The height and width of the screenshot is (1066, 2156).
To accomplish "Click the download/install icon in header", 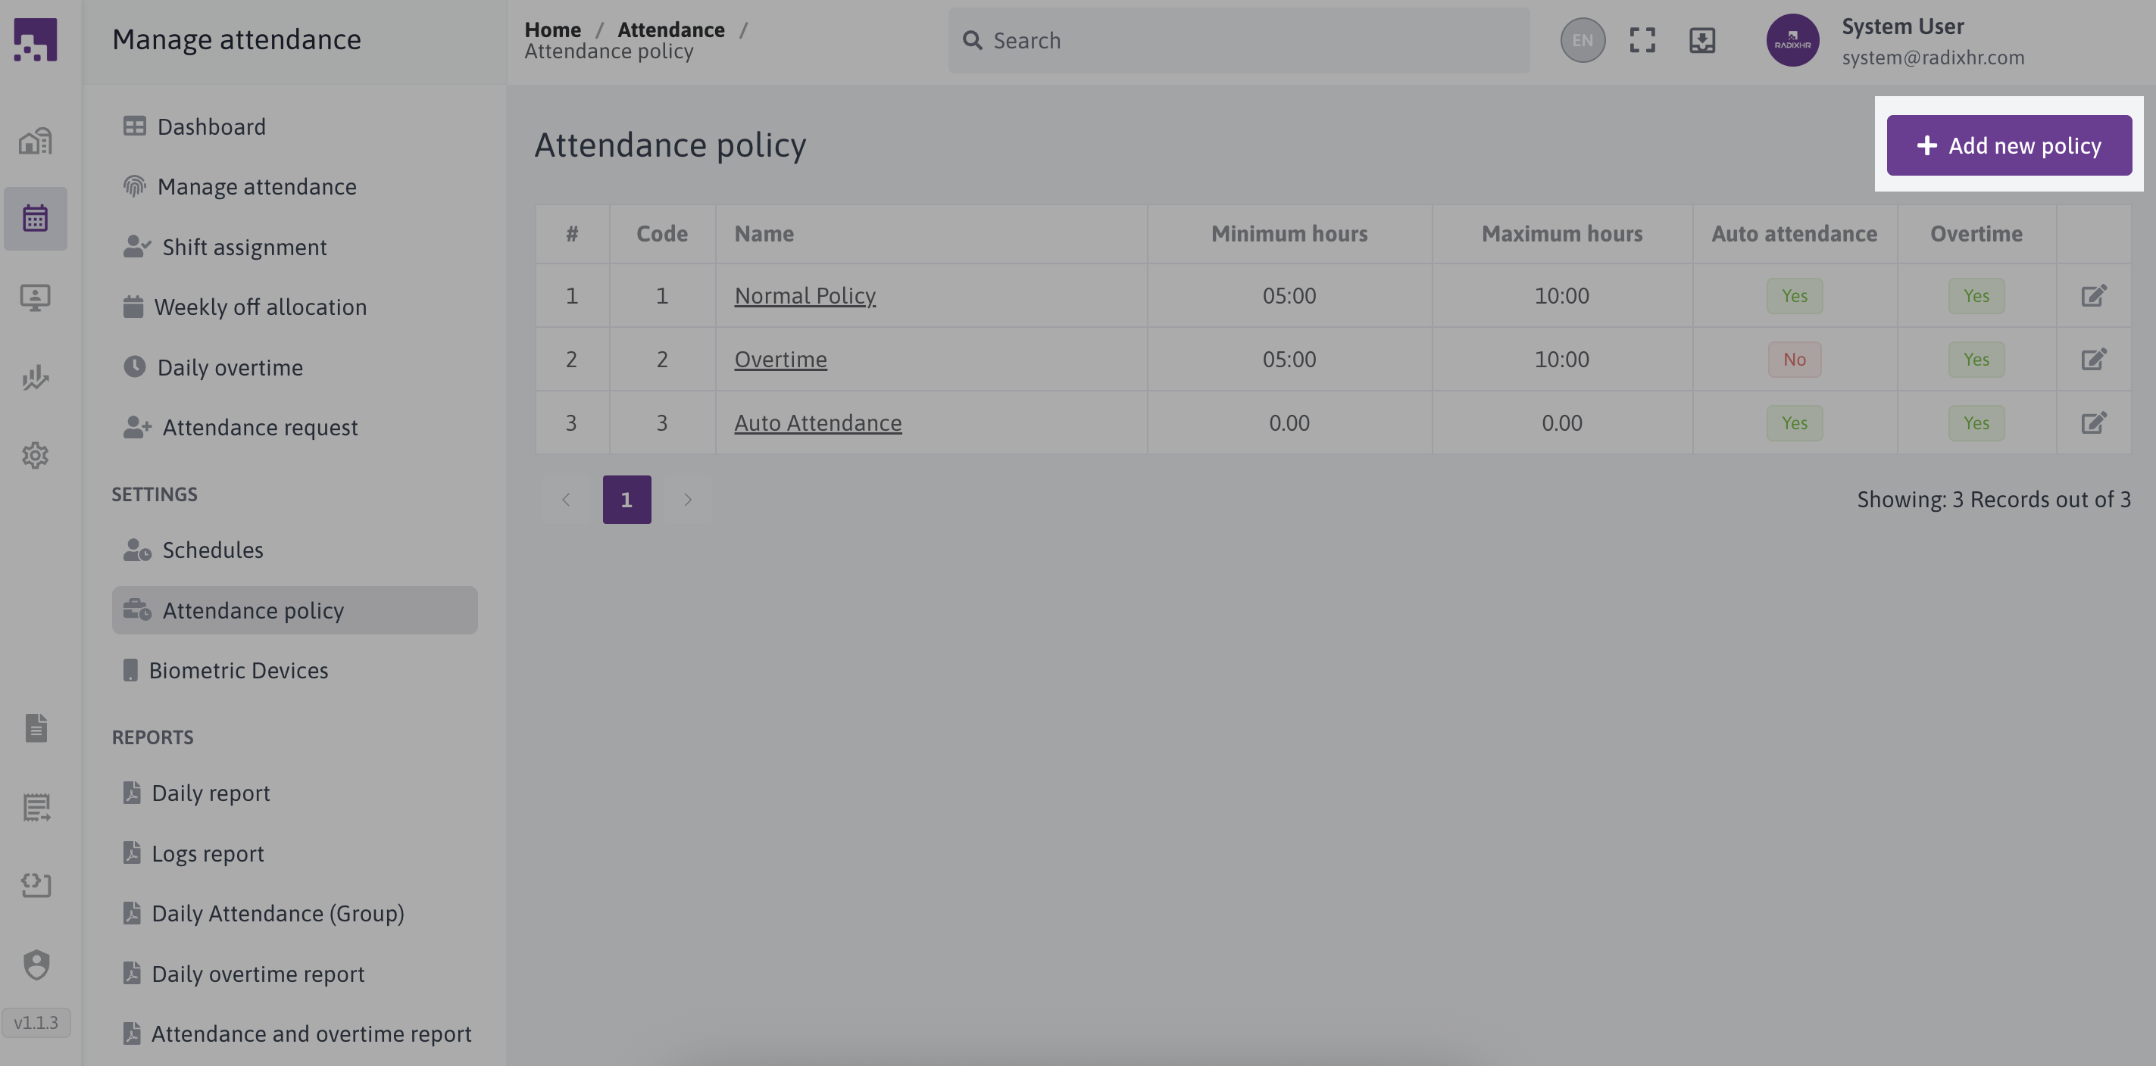I will click(1701, 40).
